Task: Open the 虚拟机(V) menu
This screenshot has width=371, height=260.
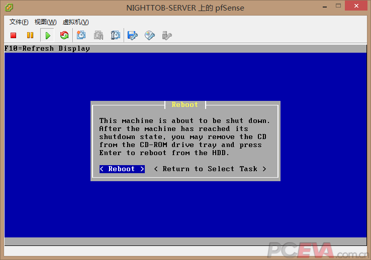Action: coord(75,22)
